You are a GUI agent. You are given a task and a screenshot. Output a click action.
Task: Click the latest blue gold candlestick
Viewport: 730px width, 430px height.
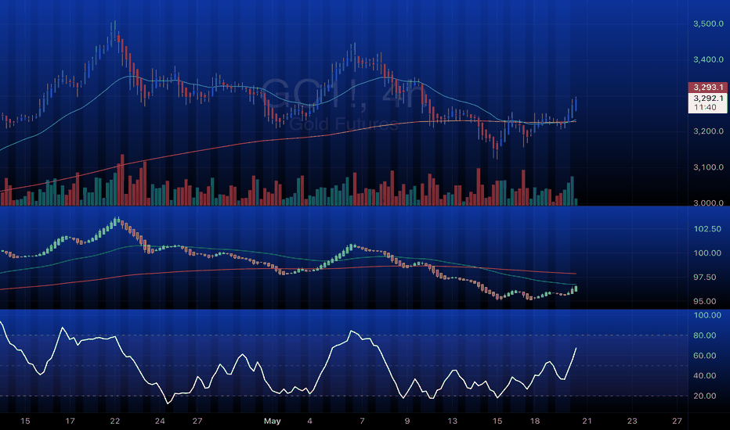(x=576, y=104)
